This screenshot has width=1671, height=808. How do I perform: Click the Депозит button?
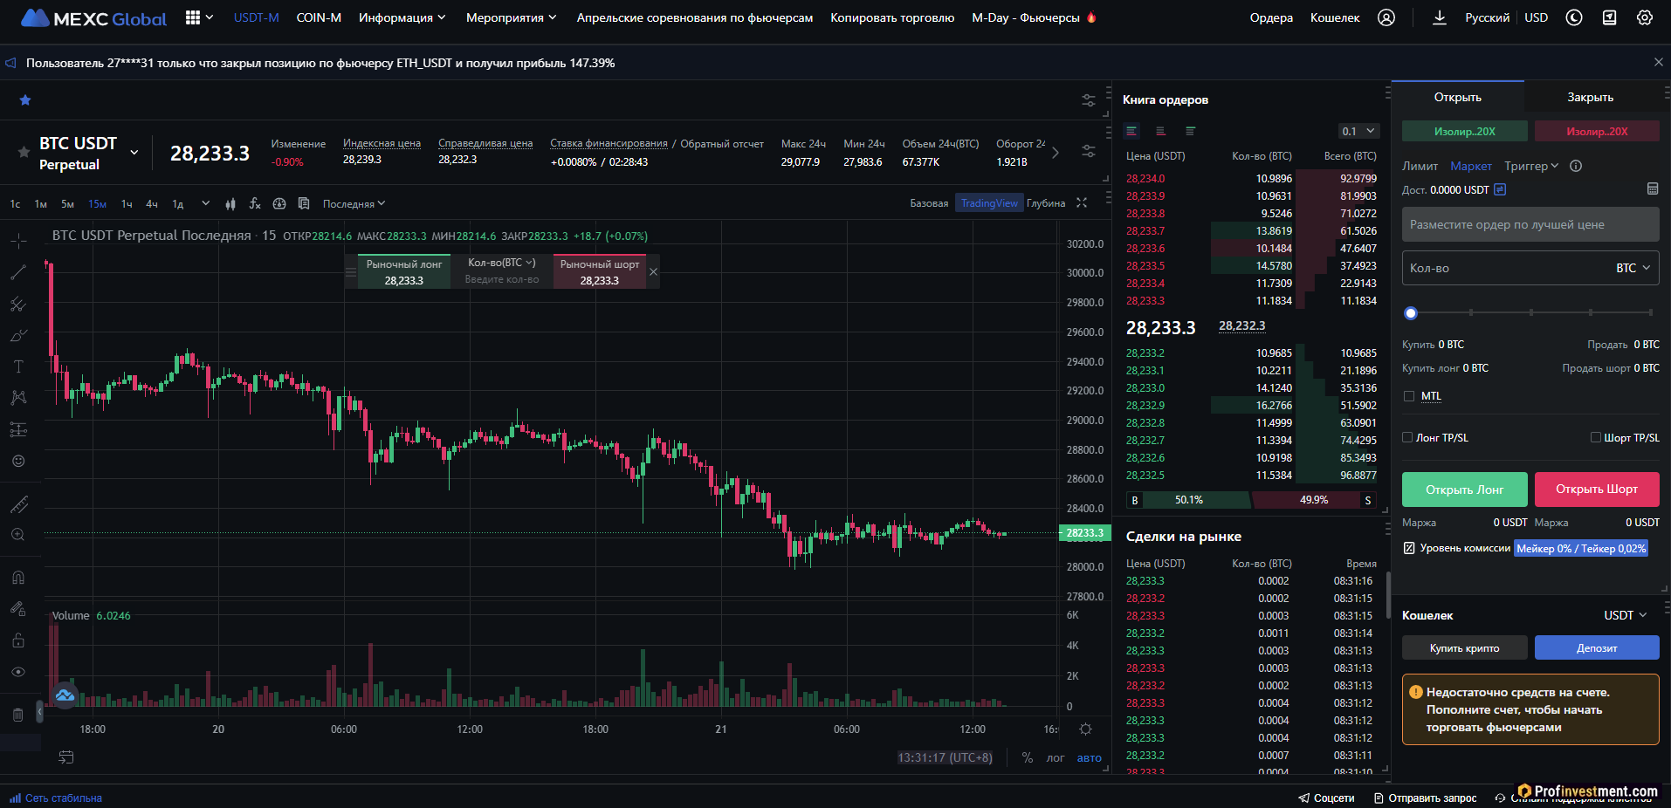click(x=1597, y=647)
